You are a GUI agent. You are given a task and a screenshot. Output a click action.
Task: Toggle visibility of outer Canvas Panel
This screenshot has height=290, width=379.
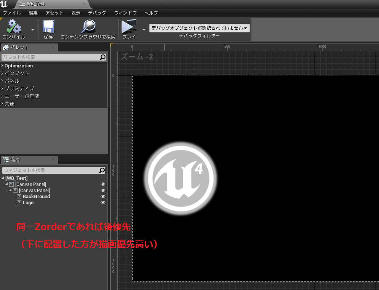103,184
